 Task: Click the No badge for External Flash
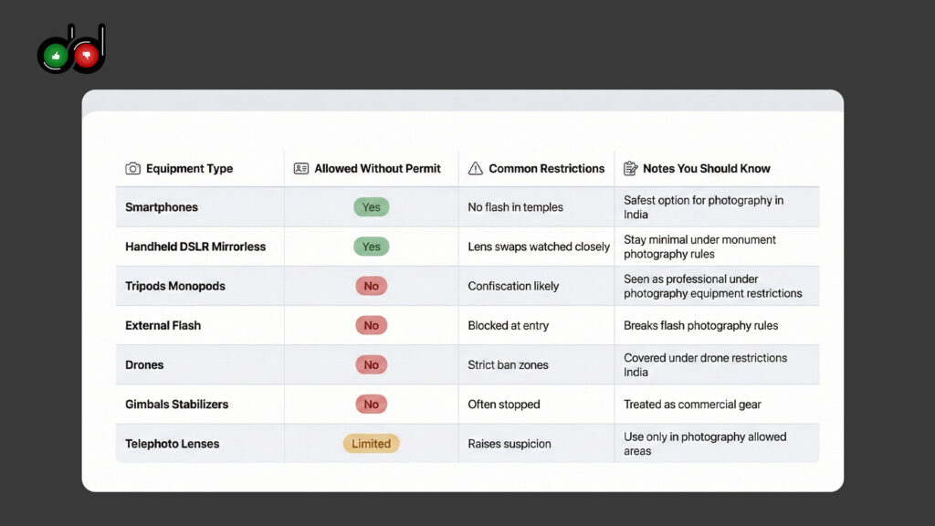pyautogui.click(x=371, y=325)
